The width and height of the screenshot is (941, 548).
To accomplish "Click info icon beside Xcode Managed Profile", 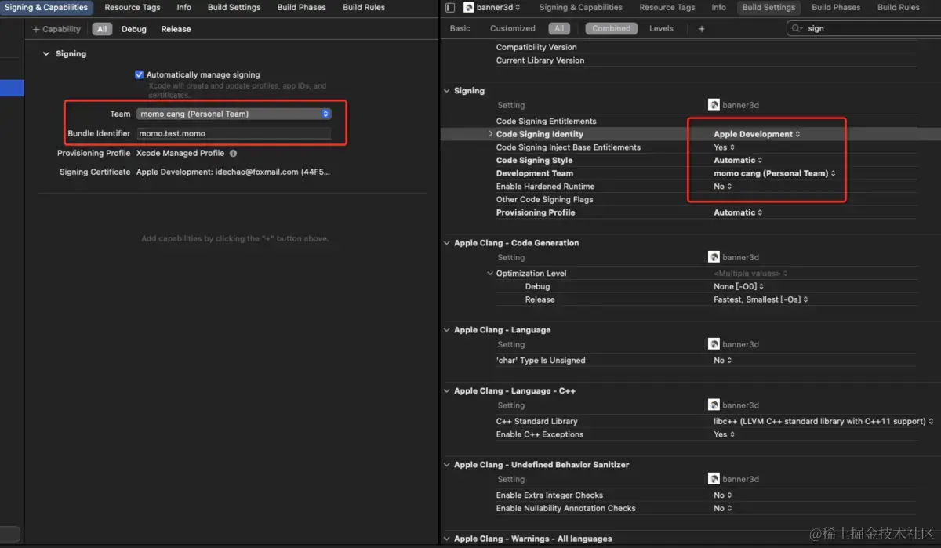I will click(x=234, y=154).
